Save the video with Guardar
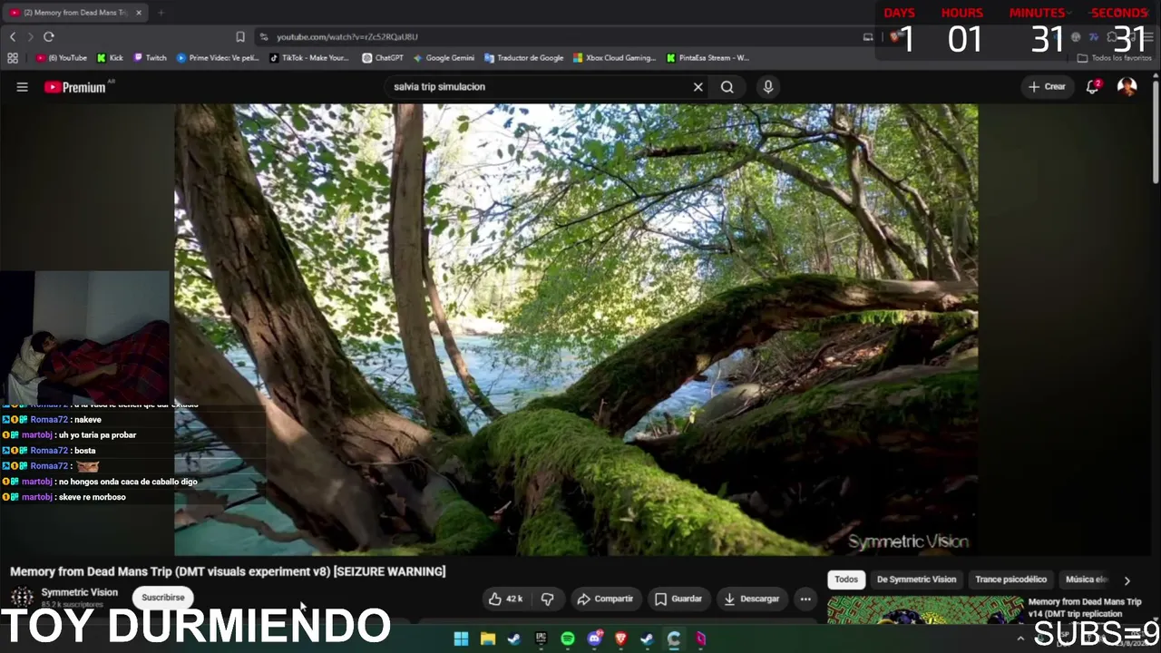 click(678, 599)
